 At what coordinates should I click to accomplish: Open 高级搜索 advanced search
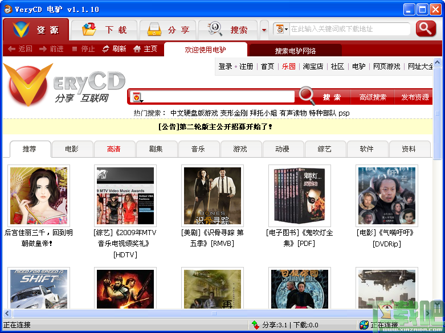coord(373,97)
